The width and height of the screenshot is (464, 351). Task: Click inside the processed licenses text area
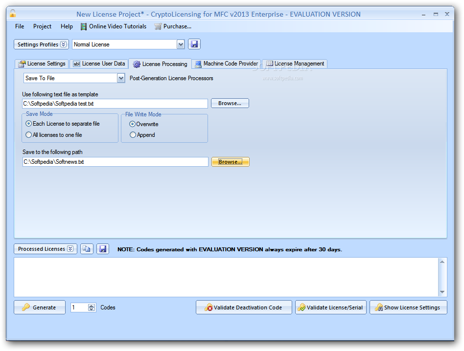tap(227, 277)
